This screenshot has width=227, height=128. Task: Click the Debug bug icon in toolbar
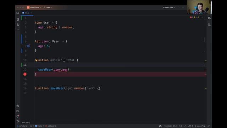coord(183,7)
